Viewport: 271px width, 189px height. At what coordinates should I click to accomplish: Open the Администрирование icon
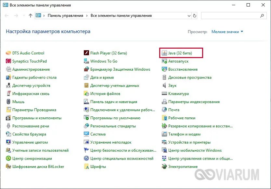coord(8,69)
